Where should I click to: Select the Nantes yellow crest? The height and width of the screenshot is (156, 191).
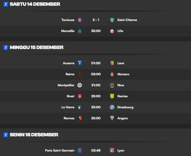(x=112, y=96)
